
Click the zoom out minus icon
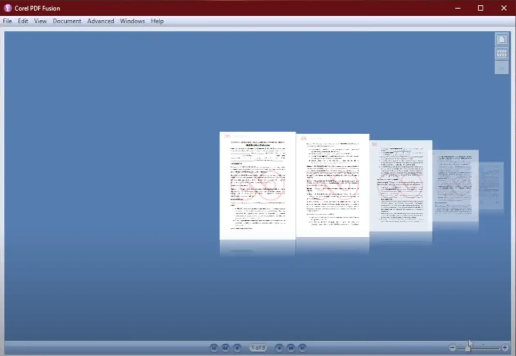[x=452, y=348]
